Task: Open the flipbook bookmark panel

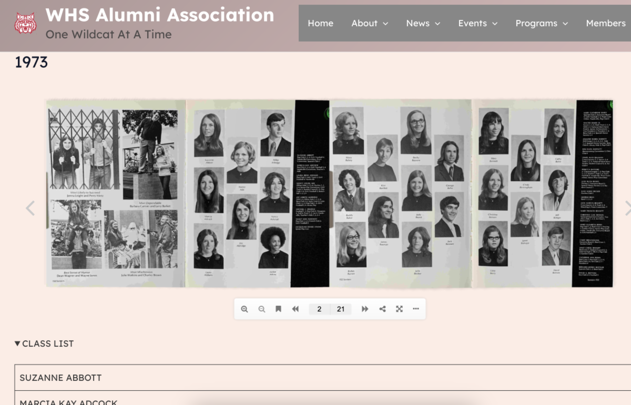Action: coord(279,309)
